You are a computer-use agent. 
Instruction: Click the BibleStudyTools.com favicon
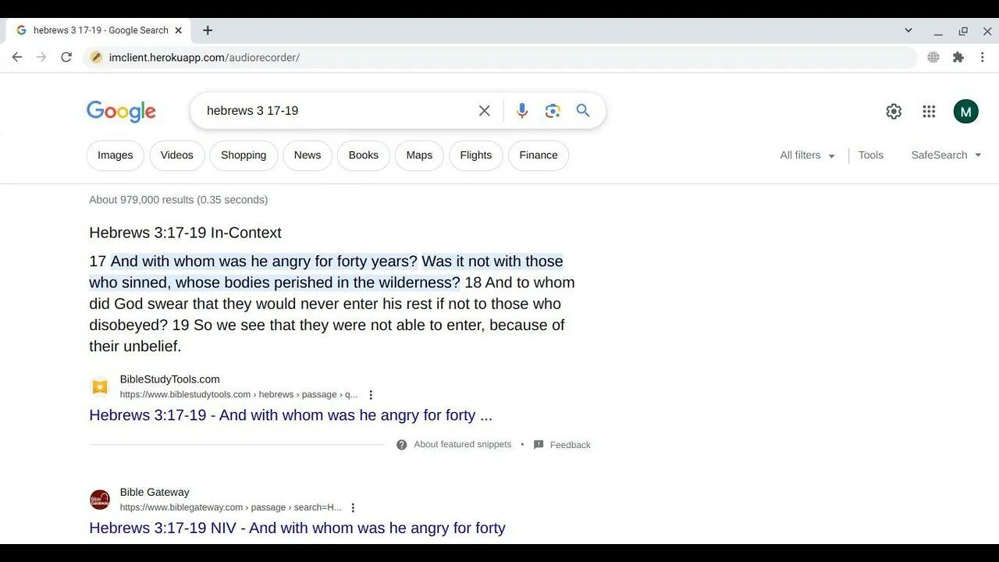100,386
